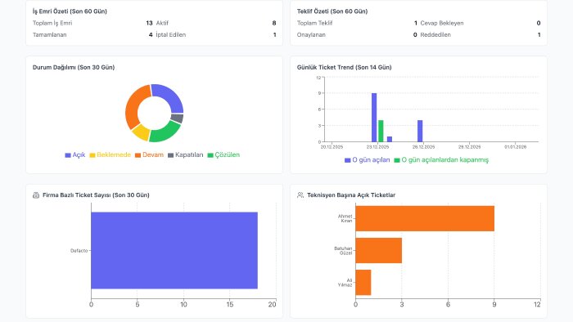Image resolution: width=573 pixels, height=322 pixels.
Task: Click the 'Toplam İş Emri' label
Action: 52,23
